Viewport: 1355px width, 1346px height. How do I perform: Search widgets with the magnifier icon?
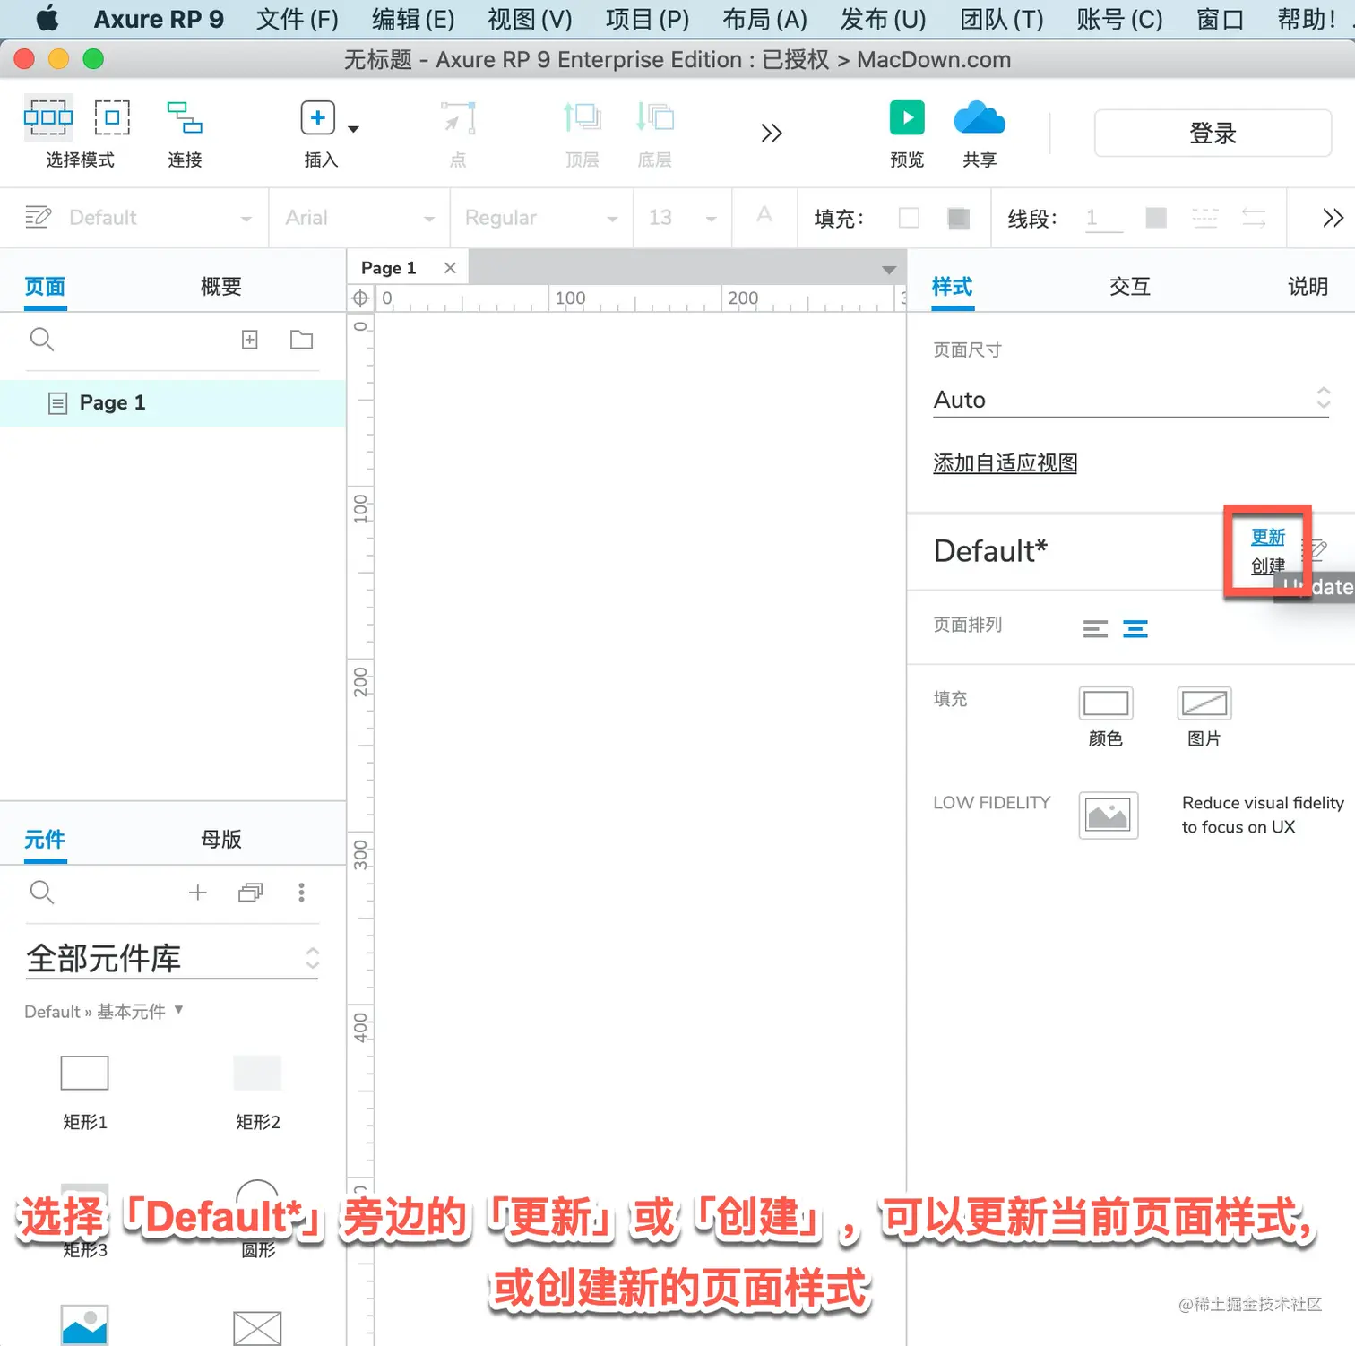[42, 893]
